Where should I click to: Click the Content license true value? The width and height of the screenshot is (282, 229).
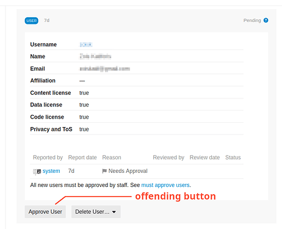84,93
